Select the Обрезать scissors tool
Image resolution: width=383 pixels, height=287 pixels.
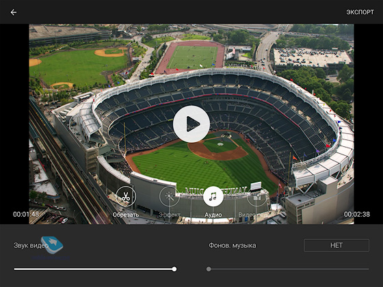point(126,196)
